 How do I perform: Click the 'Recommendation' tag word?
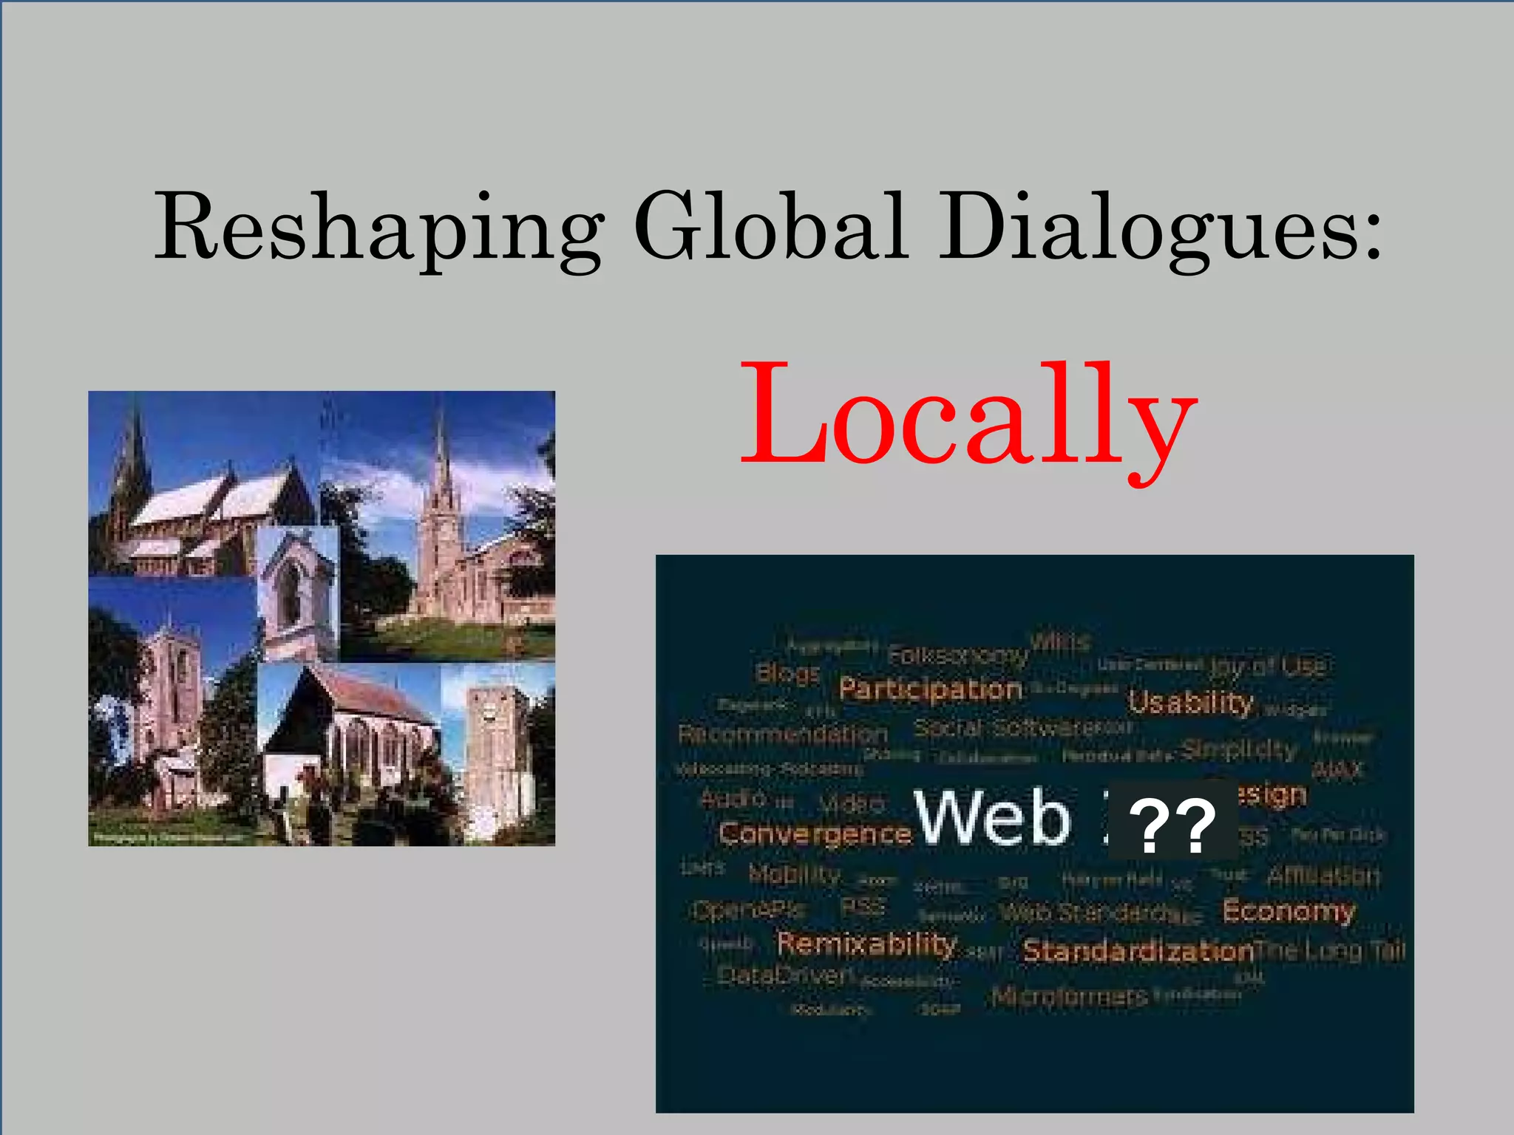coord(783,734)
